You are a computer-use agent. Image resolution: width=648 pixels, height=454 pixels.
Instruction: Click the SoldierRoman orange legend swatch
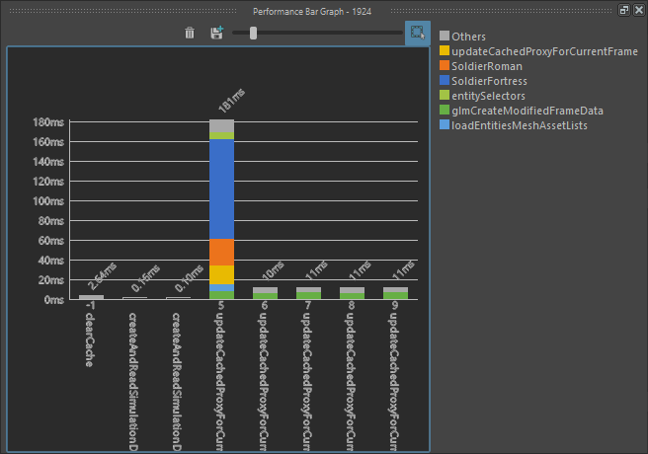[445, 65]
